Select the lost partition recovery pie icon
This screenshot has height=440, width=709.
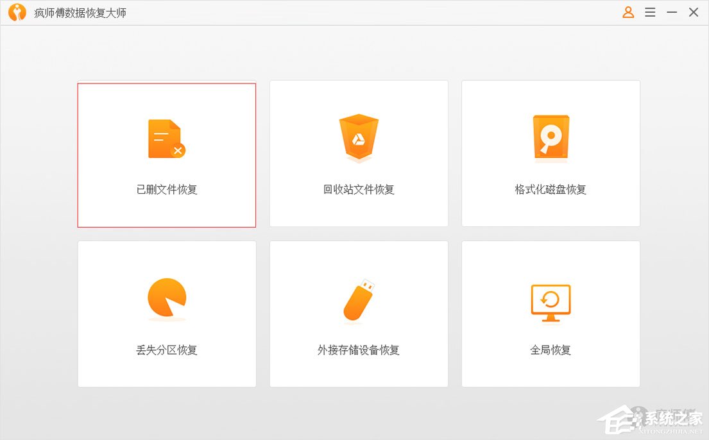pyautogui.click(x=166, y=297)
